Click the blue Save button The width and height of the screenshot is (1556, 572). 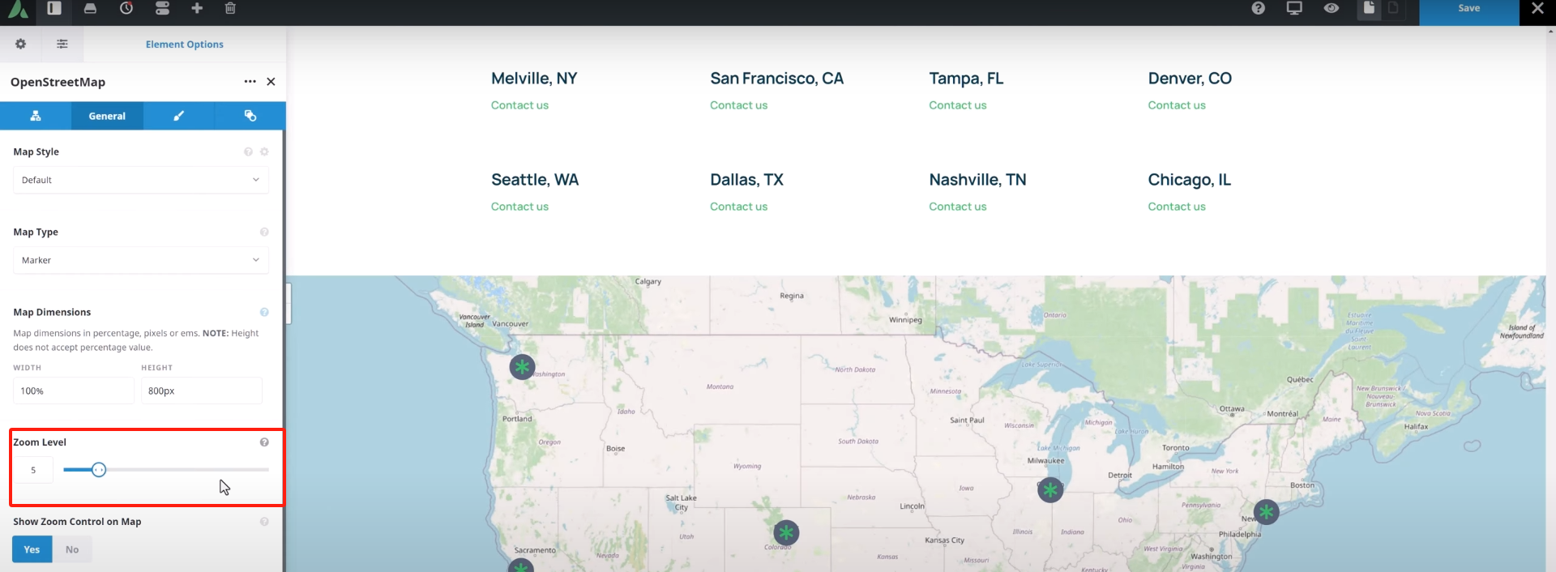coord(1468,9)
